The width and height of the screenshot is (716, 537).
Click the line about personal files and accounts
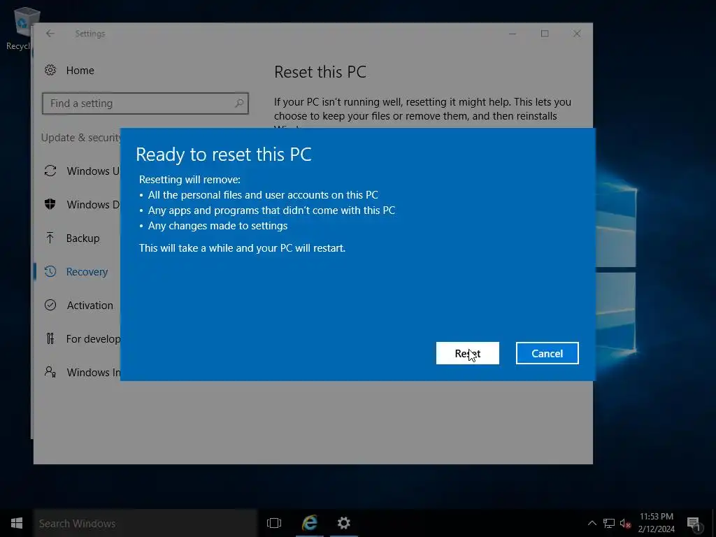[x=263, y=195]
